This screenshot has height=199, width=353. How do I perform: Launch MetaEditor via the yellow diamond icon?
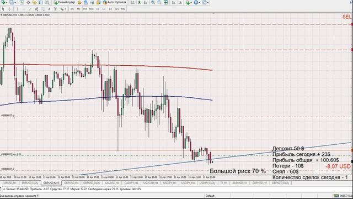pos(79,2)
